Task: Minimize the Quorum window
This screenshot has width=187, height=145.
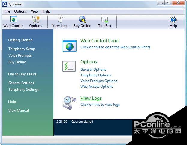Action: 161,3
